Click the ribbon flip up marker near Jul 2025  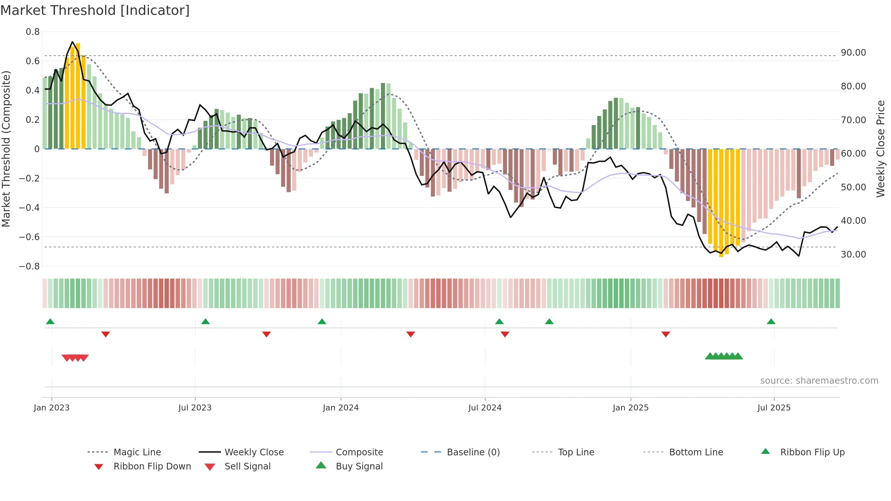tap(771, 321)
